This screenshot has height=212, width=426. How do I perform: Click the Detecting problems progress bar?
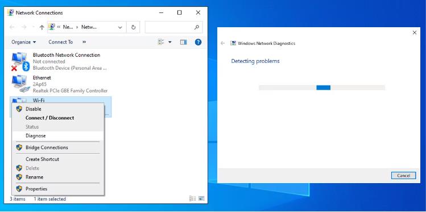[322, 87]
